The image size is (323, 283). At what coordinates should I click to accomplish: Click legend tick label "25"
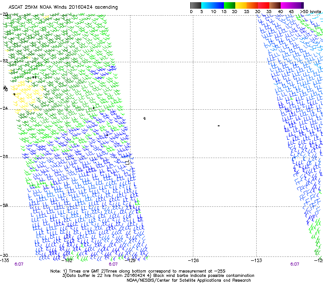click(x=247, y=12)
